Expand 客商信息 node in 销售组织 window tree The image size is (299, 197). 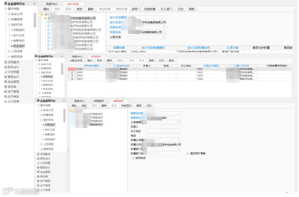pyautogui.click(x=41, y=149)
